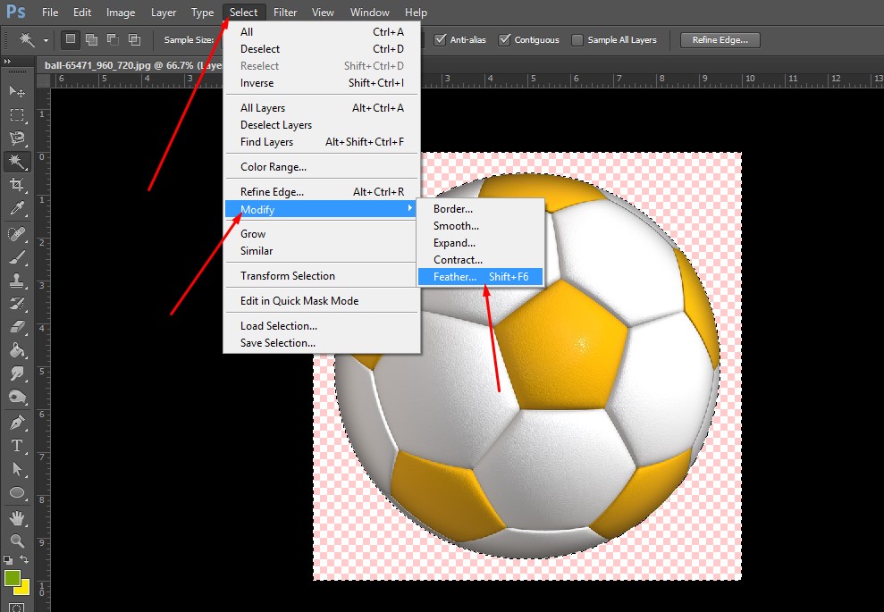Select the Brush tool
Viewport: 884px width, 612px height.
point(17,257)
